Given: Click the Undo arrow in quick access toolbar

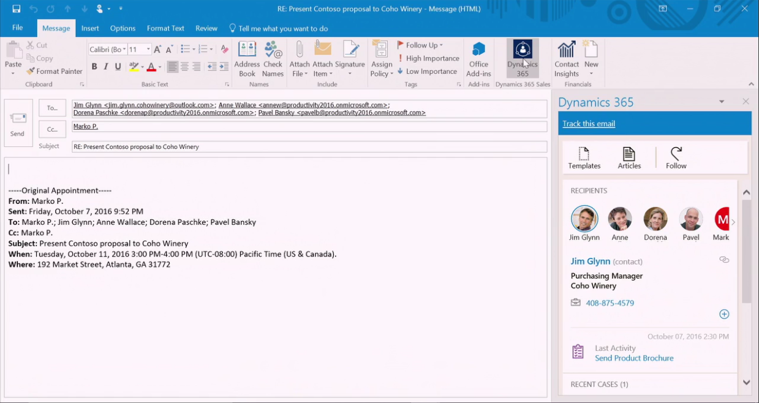Looking at the screenshot, I should coord(34,9).
